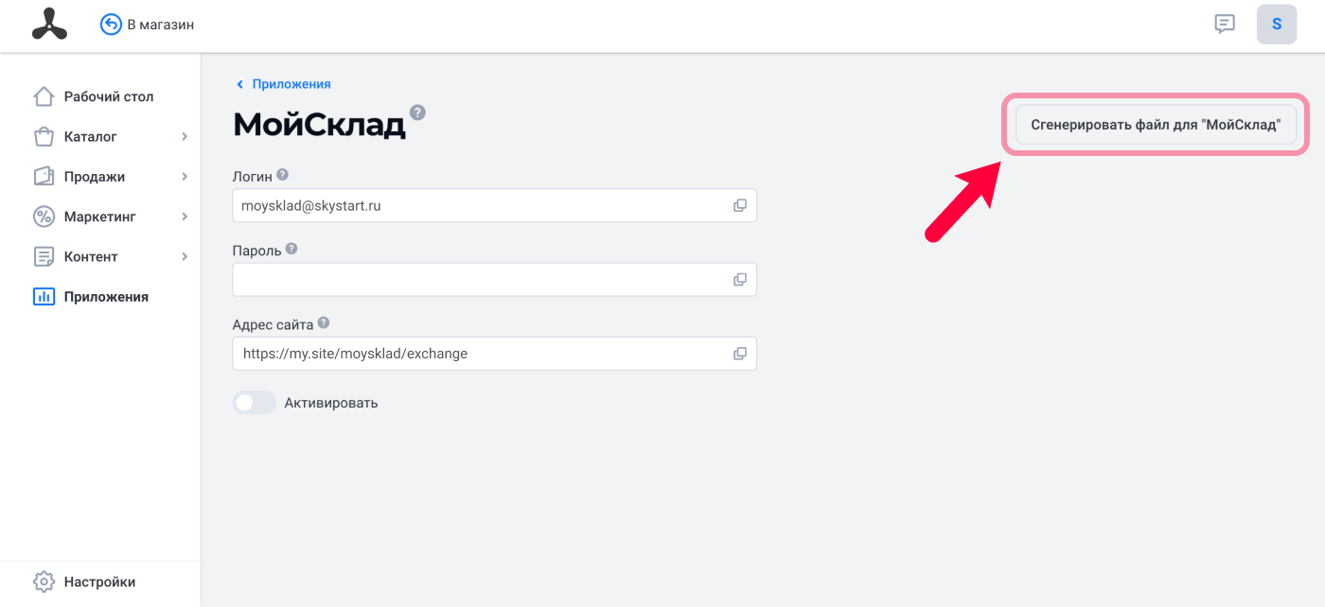Open the chat messages icon

[x=1225, y=25]
